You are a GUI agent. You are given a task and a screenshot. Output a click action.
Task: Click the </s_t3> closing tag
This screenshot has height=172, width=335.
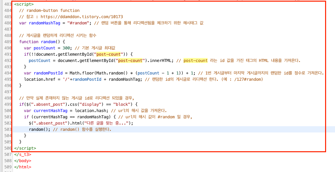point(23,154)
